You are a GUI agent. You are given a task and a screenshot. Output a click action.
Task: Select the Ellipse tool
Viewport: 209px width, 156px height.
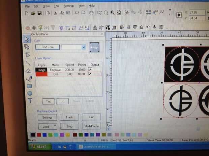pos(30,93)
